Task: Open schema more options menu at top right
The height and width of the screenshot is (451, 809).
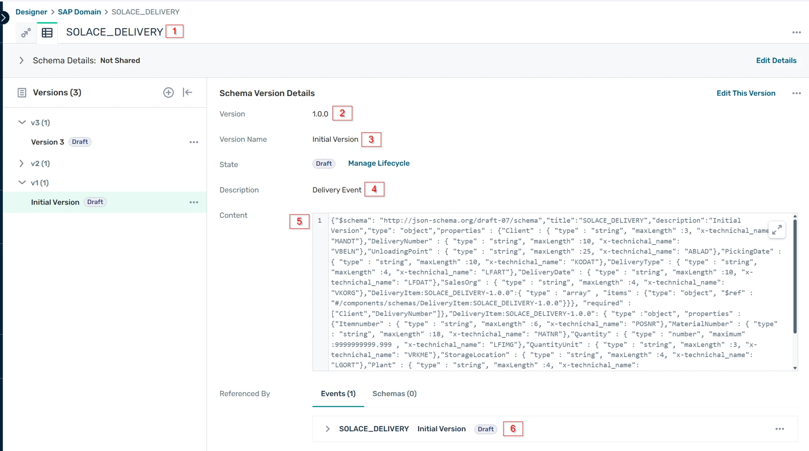Action: click(796, 32)
